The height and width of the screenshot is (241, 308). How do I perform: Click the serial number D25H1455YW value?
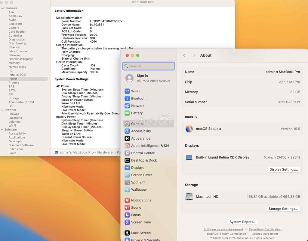[288, 102]
